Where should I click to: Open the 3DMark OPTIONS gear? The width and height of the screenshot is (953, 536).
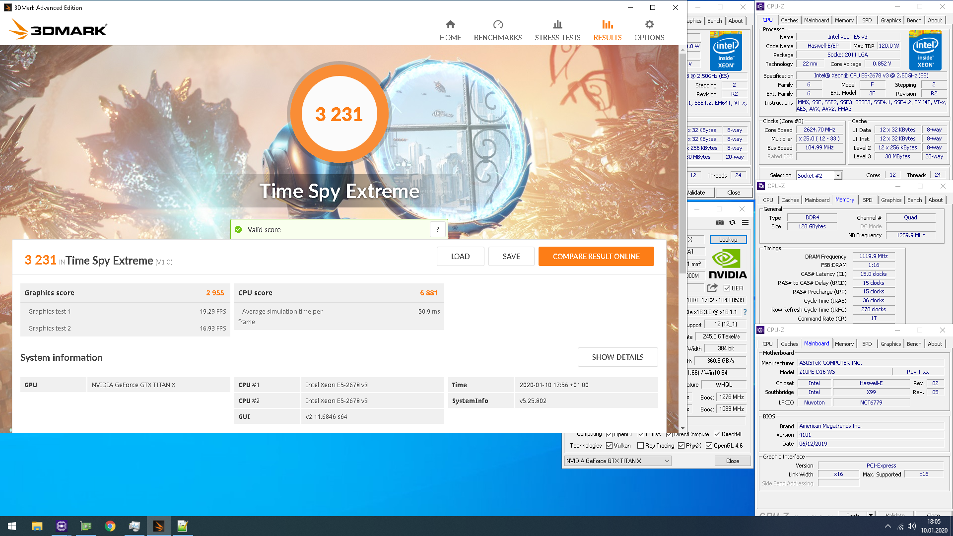[x=649, y=30]
